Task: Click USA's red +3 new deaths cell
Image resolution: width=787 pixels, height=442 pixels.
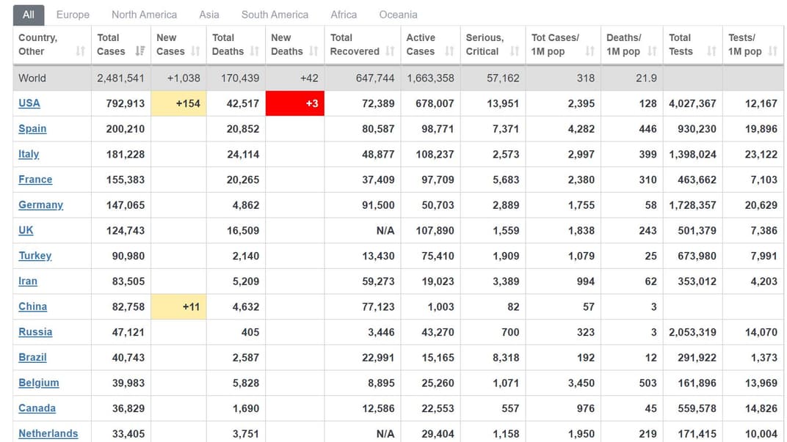Action: pyautogui.click(x=295, y=103)
